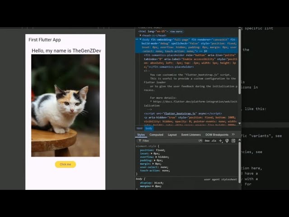Open the rendering emulations paintbrush icon
Screen dimensions: 289x217
point(227,141)
